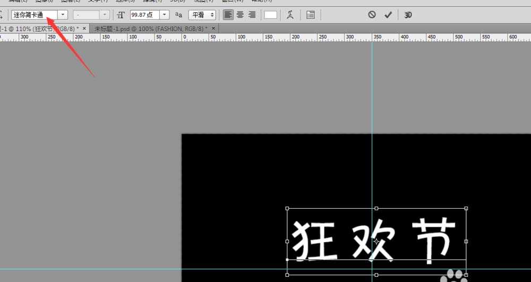Viewport: 531px width, 282px height.
Task: Click the font size T icon
Action: 121,15
